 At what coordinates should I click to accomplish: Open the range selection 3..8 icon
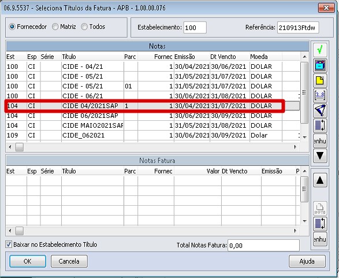click(320, 95)
